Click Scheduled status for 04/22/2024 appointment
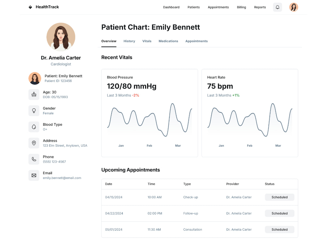Image resolution: width=327 pixels, height=245 pixels. (280, 213)
